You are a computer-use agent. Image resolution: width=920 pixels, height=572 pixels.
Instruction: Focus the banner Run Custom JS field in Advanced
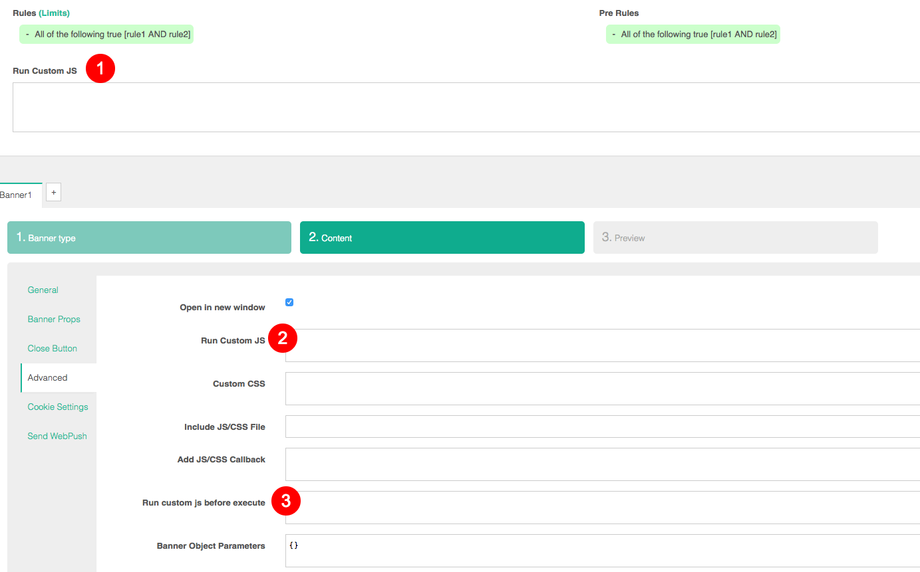coord(603,345)
